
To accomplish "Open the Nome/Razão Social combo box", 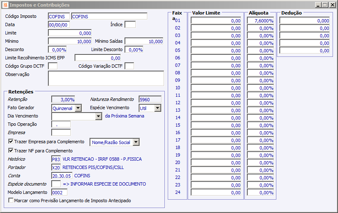I will click(136, 142).
